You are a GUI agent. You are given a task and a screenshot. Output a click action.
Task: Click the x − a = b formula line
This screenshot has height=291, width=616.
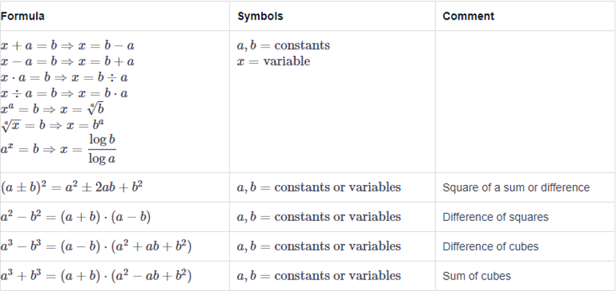click(67, 62)
